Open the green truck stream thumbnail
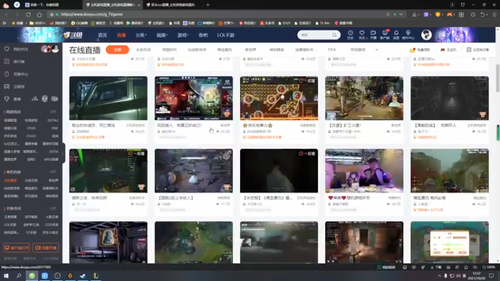 [108, 98]
